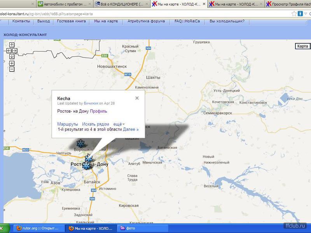Expand the ещё dropdown in balloon

[x=119, y=124]
